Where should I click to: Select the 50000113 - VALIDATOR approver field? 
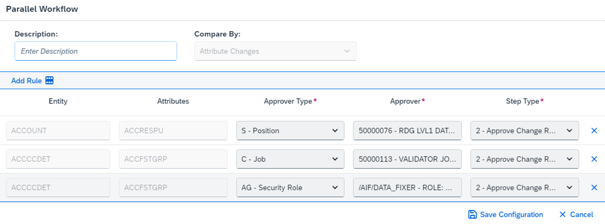click(408, 159)
